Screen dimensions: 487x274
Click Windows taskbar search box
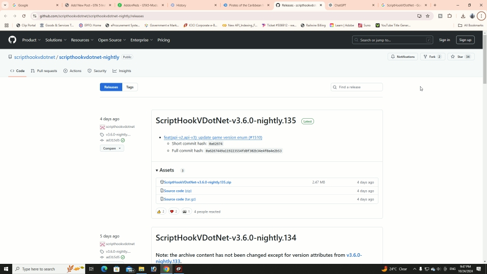tap(49, 269)
